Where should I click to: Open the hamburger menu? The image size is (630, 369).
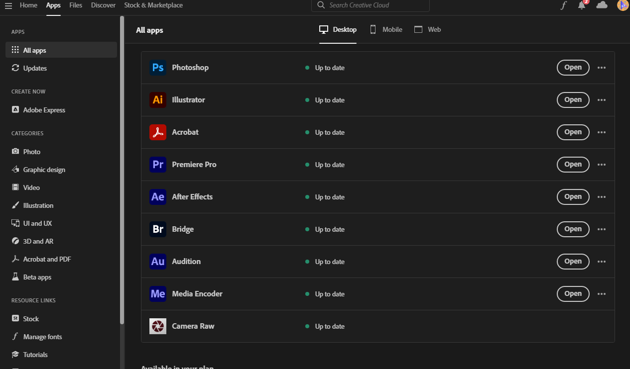click(8, 5)
